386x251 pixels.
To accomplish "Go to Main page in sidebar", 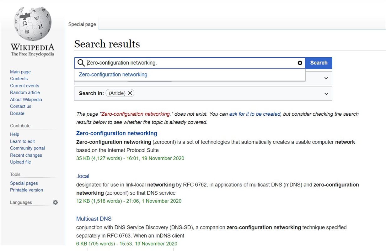I will (x=20, y=72).
